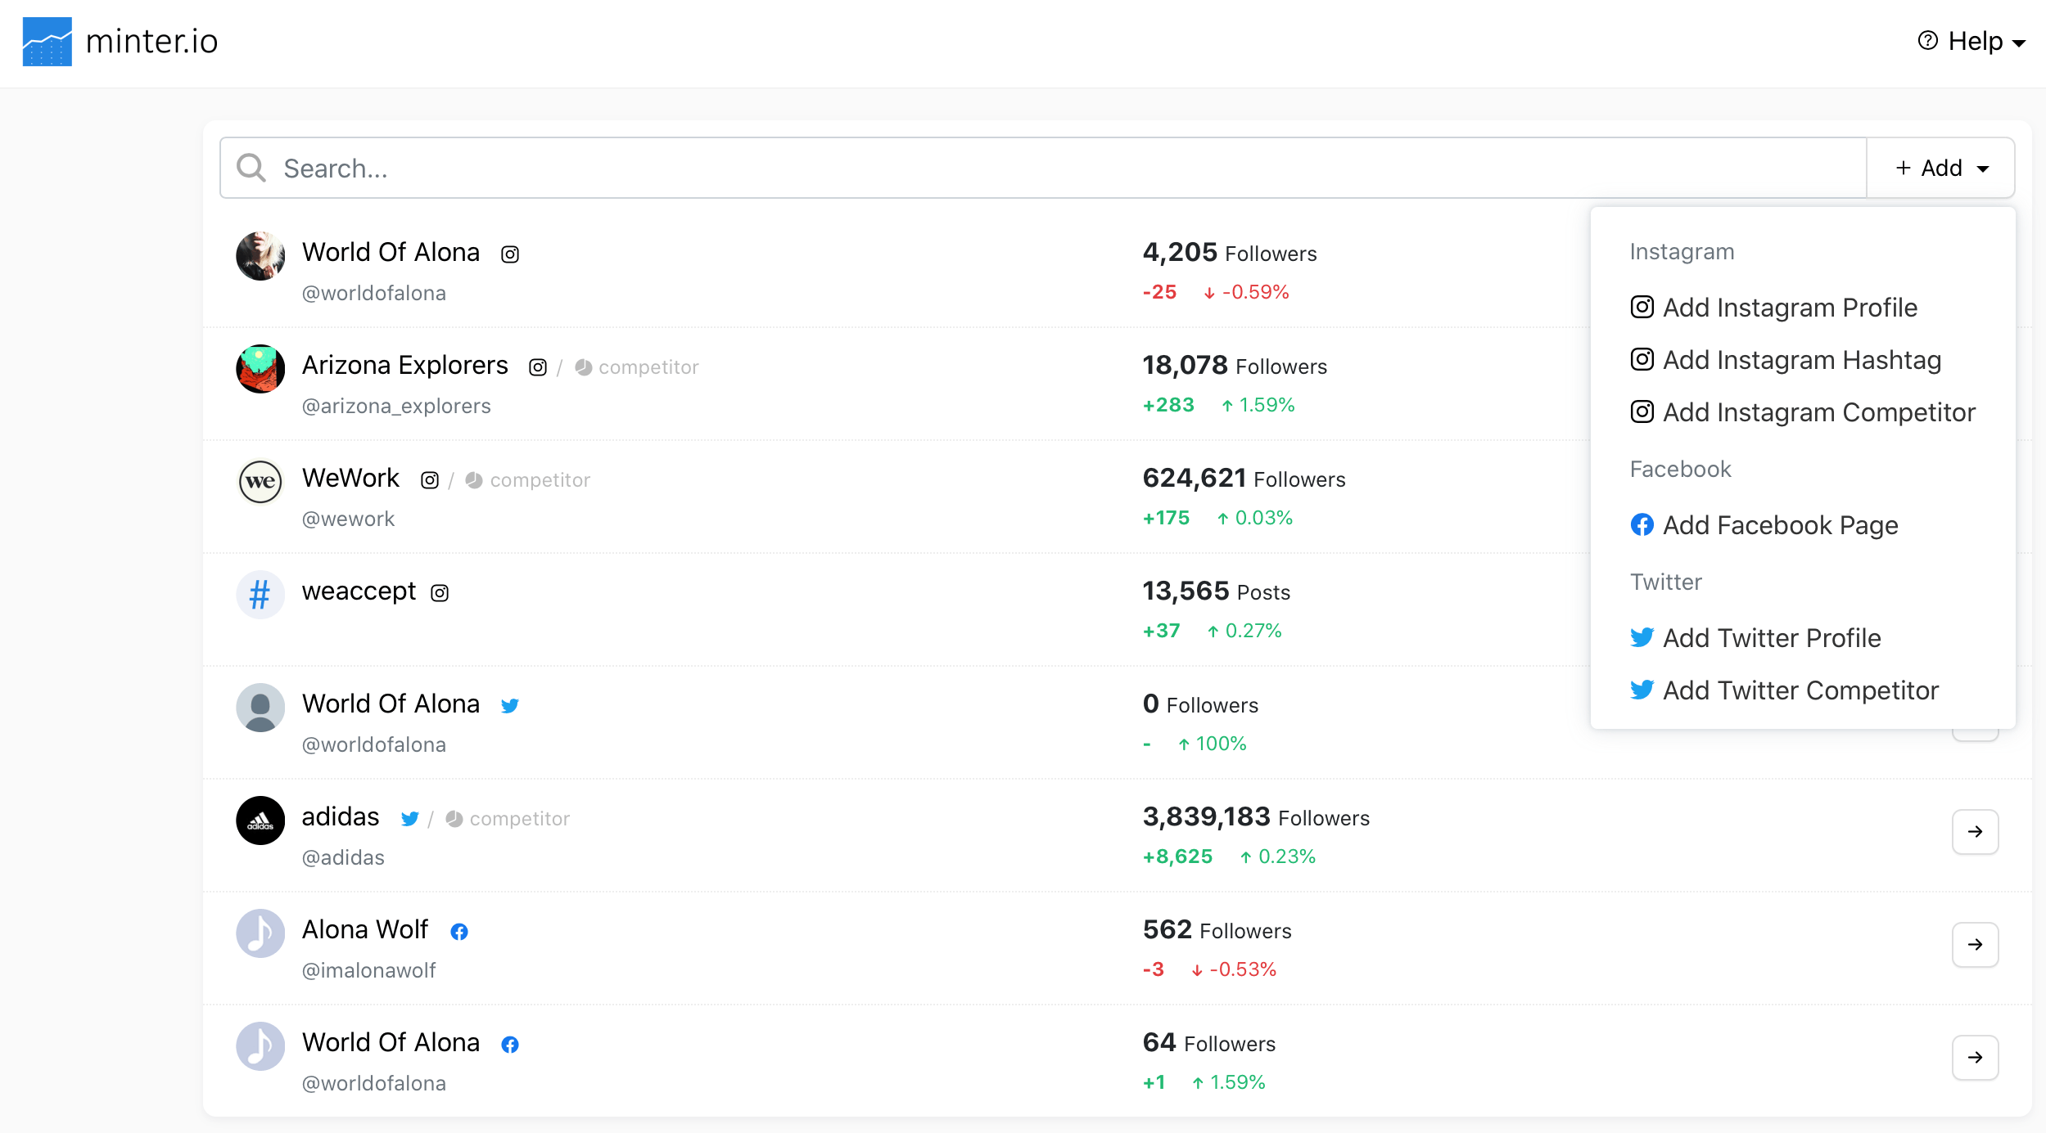The width and height of the screenshot is (2046, 1133).
Task: Click the @worldofalona Instagram username link
Action: point(373,292)
